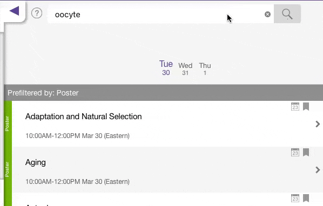Screen dimensions: 323x206
Task: Add Aging session to calendar
Action: pyautogui.click(x=295, y=152)
